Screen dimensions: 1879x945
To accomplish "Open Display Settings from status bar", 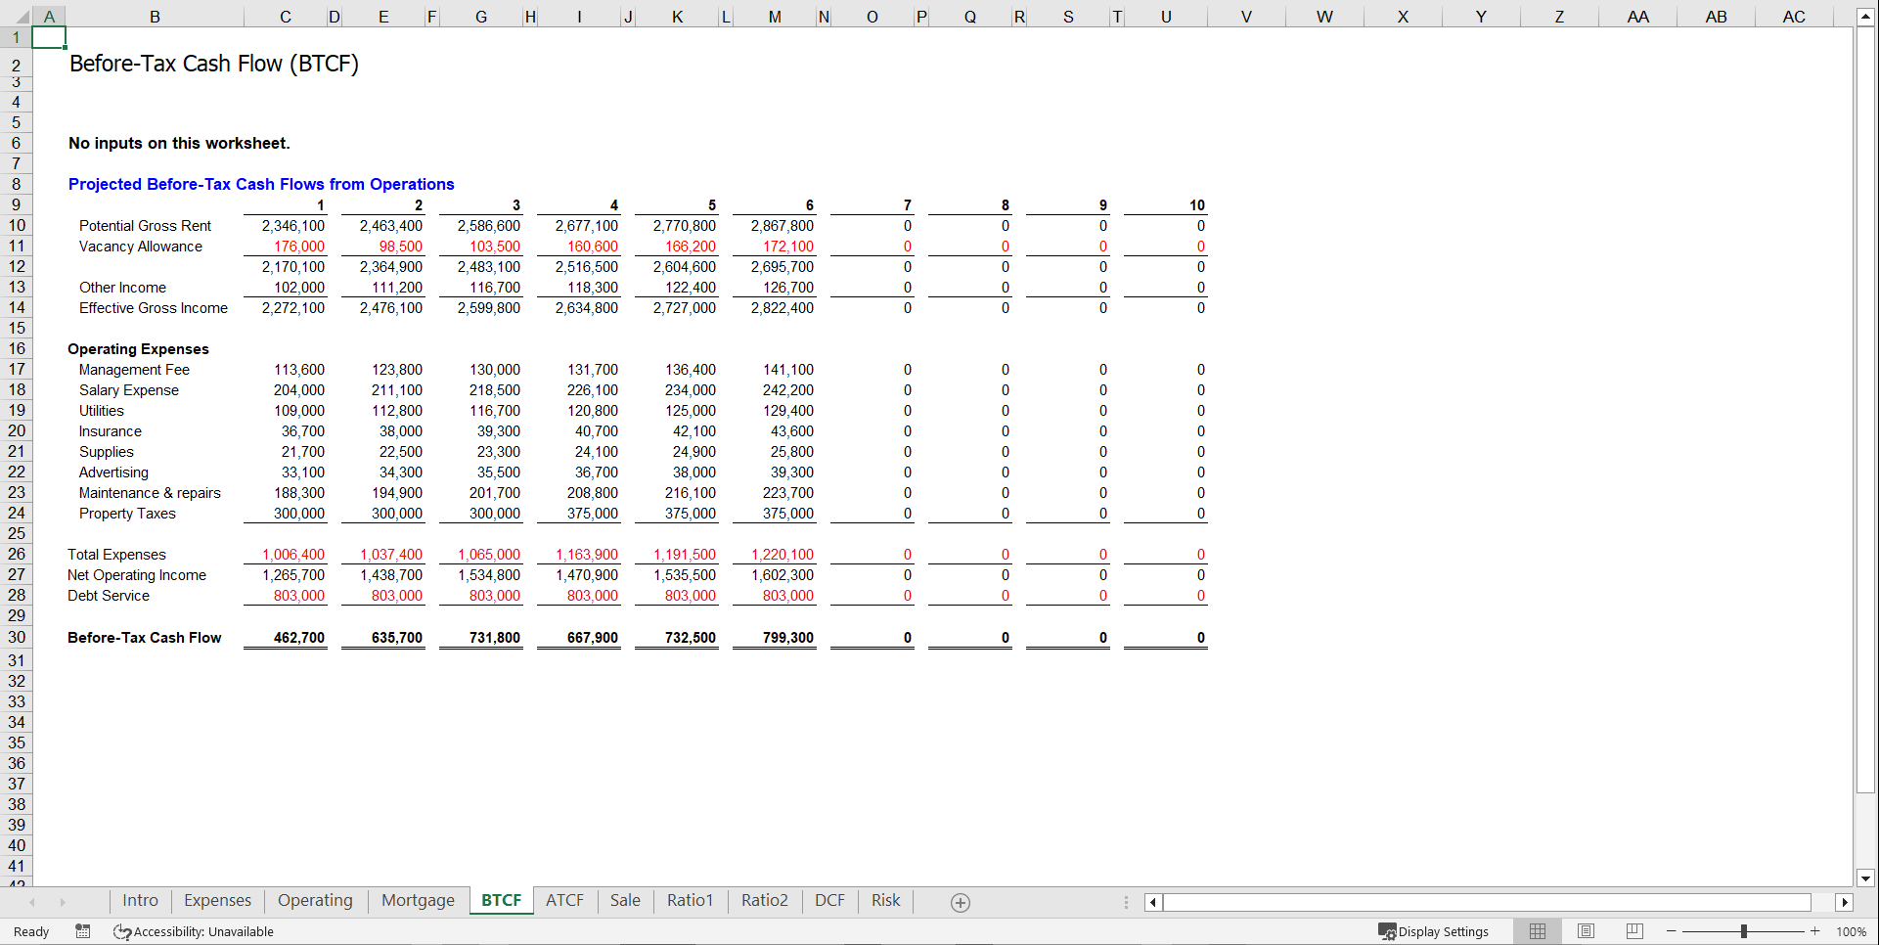I will (1434, 930).
